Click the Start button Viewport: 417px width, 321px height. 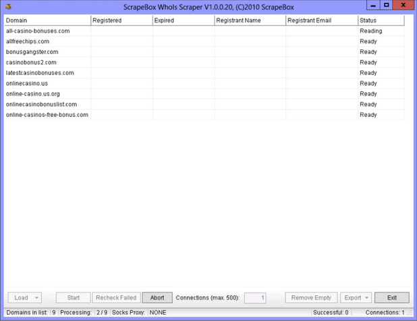point(73,297)
